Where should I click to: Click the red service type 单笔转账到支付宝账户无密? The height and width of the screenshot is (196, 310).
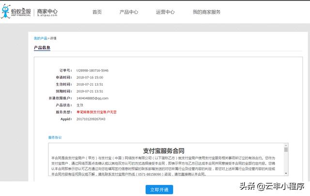(x=96, y=112)
